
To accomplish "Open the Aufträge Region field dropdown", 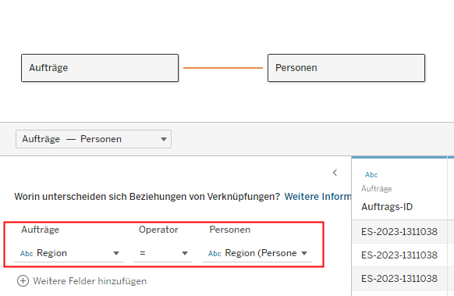I will [x=69, y=253].
